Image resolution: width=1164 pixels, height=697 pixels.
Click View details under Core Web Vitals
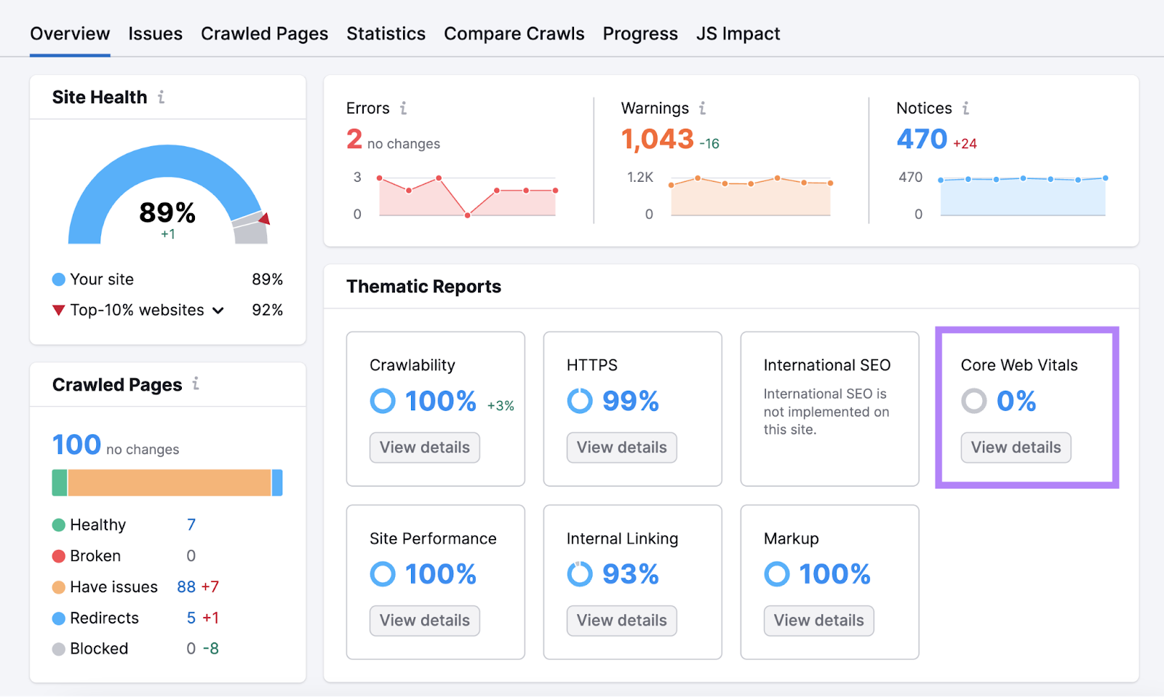tap(1015, 447)
